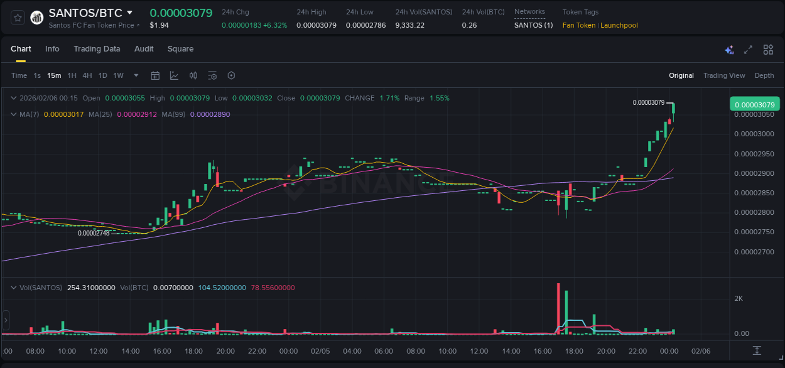Open the Fan Token tag link
This screenshot has height=368, width=785.
(x=578, y=25)
